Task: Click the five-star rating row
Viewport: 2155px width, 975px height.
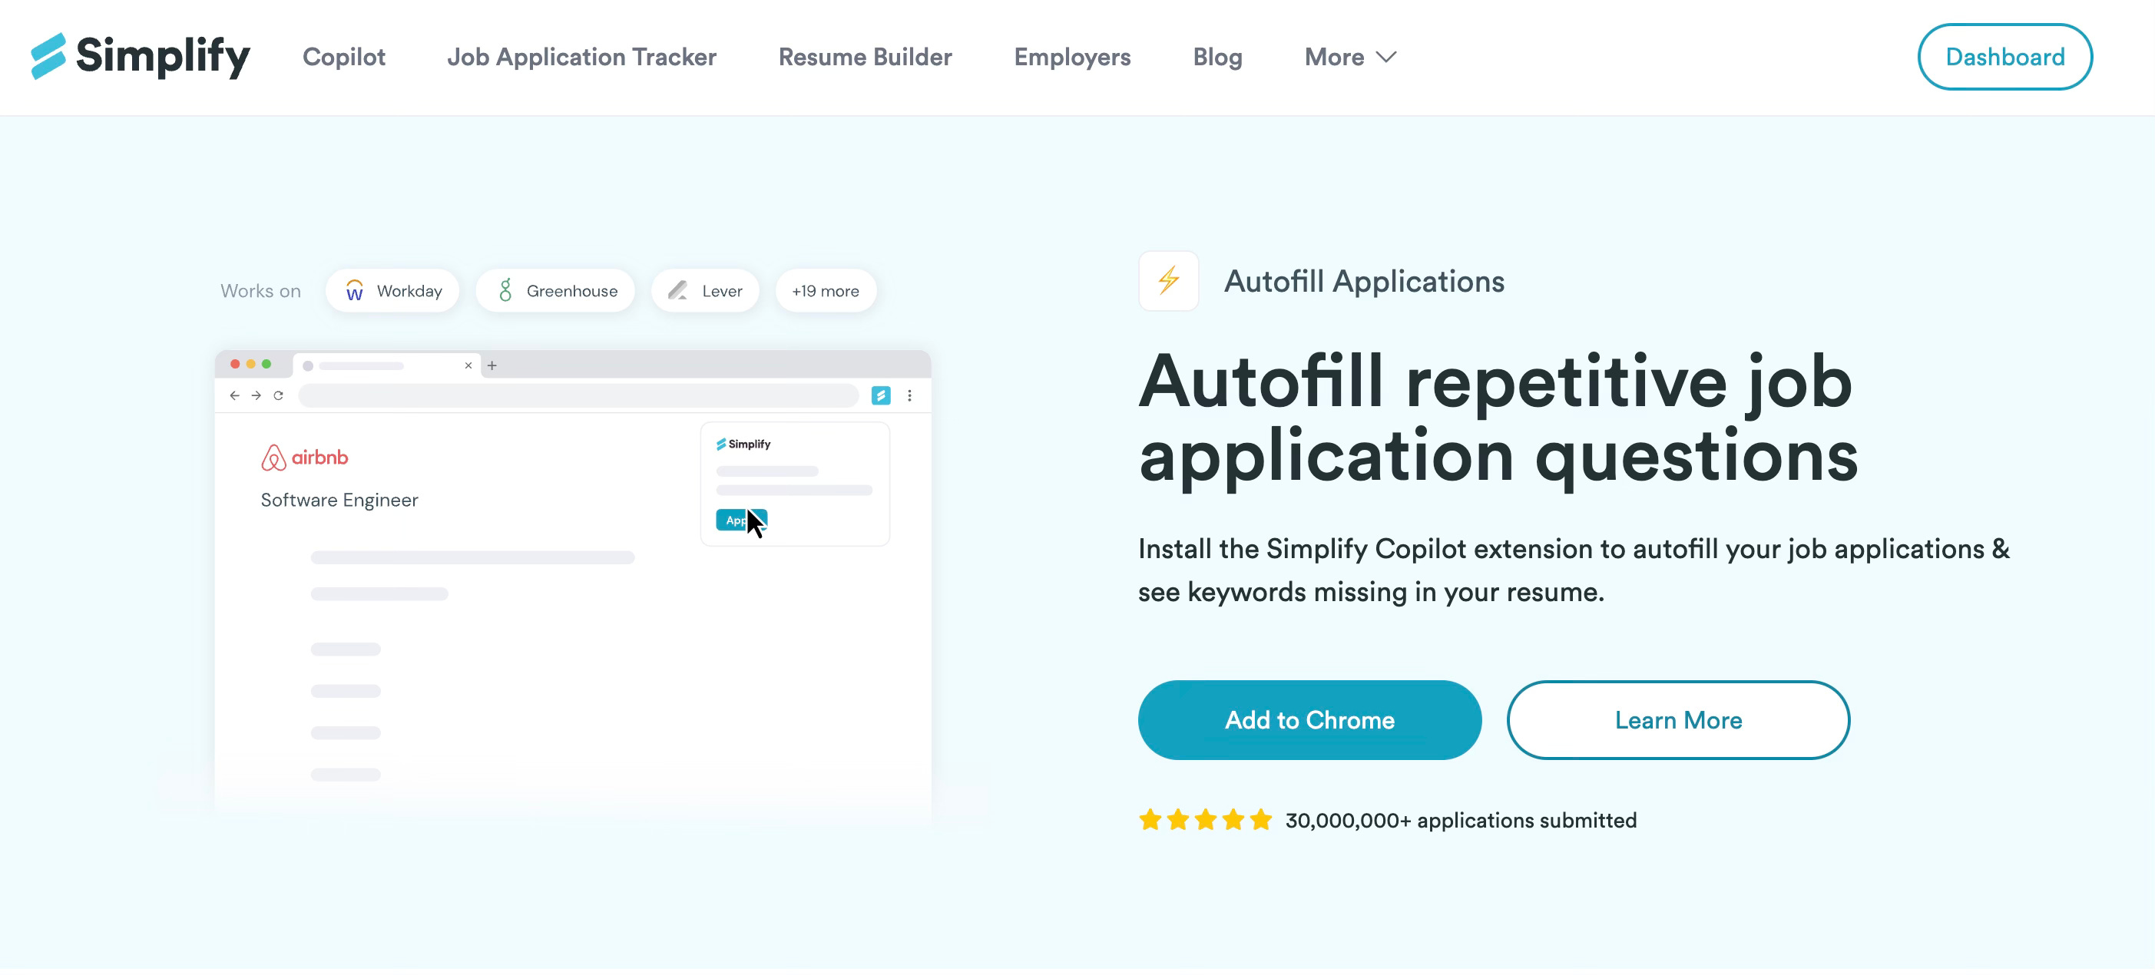Action: click(x=1205, y=820)
